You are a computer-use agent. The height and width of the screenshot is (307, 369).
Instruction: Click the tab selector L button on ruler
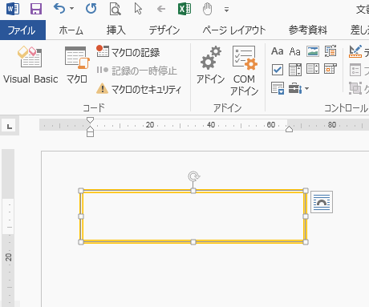tap(10, 126)
